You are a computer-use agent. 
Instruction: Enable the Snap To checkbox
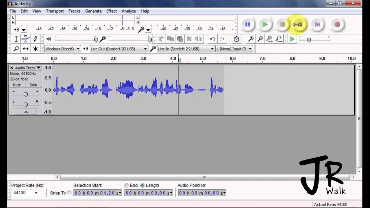click(69, 193)
